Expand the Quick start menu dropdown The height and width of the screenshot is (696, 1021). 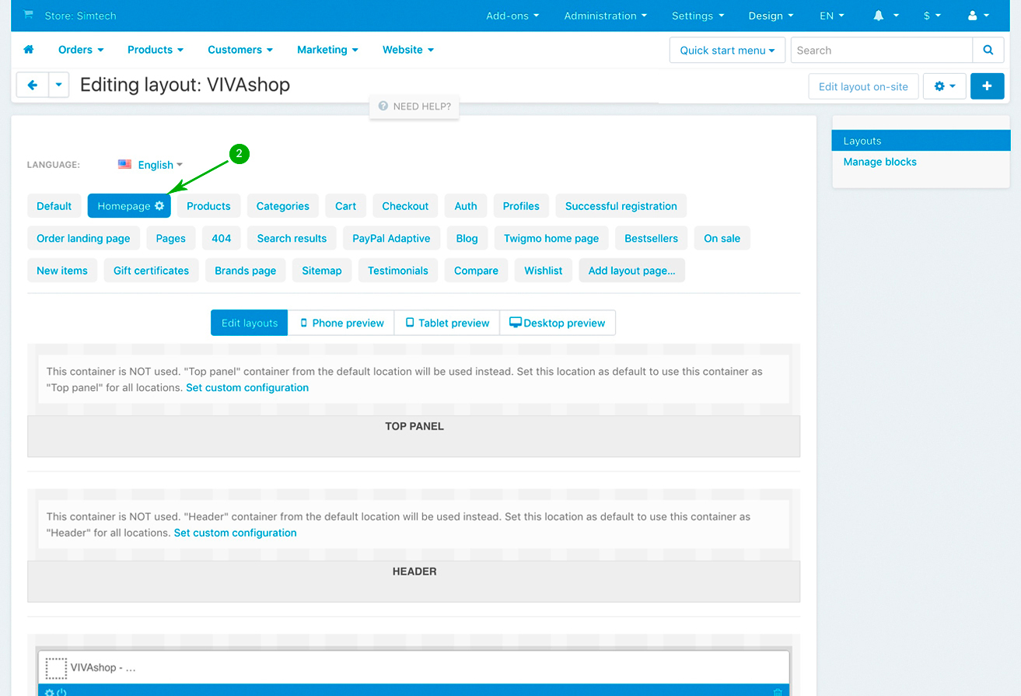click(727, 51)
